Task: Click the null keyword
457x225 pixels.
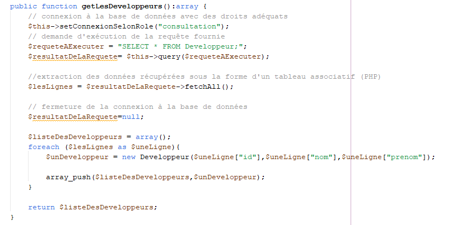Action: click(131, 117)
